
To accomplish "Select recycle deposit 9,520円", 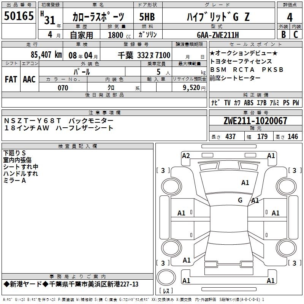I will click(194, 88).
